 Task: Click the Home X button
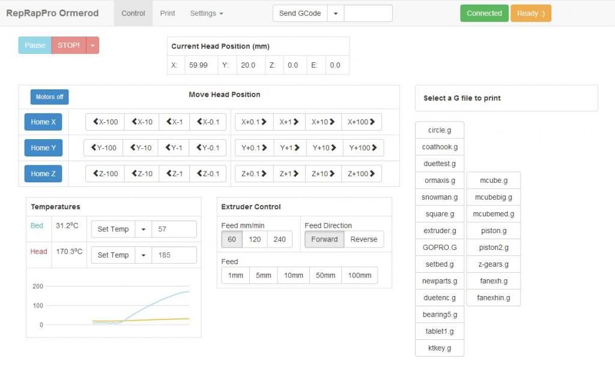[43, 122]
